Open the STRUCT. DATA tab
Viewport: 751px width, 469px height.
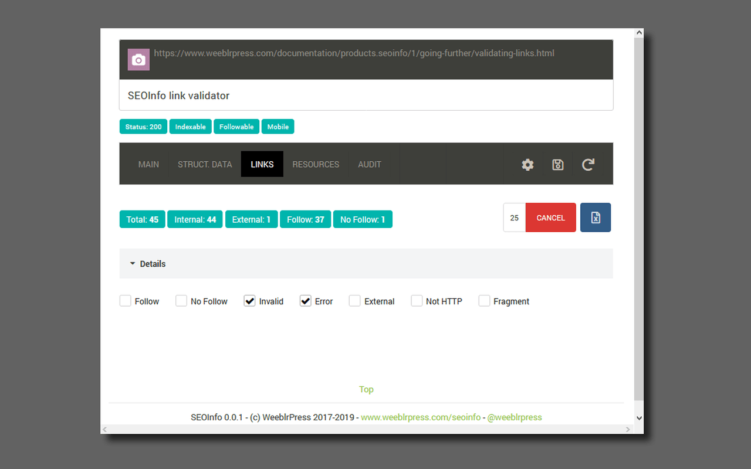coord(205,164)
